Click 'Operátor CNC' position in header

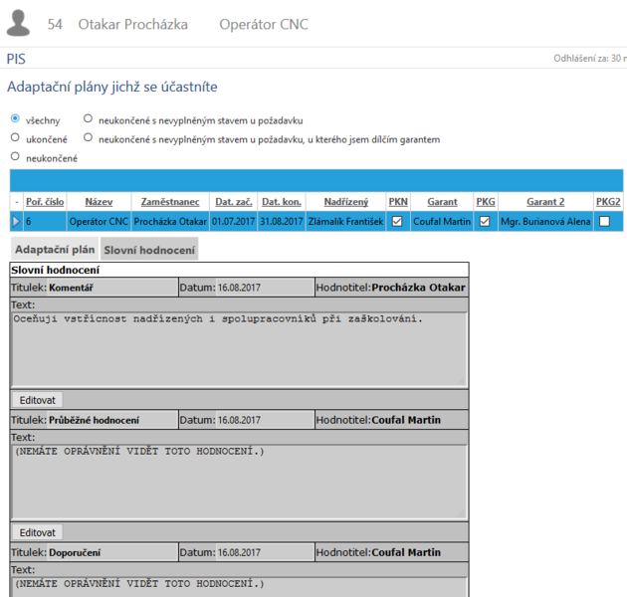264,25
